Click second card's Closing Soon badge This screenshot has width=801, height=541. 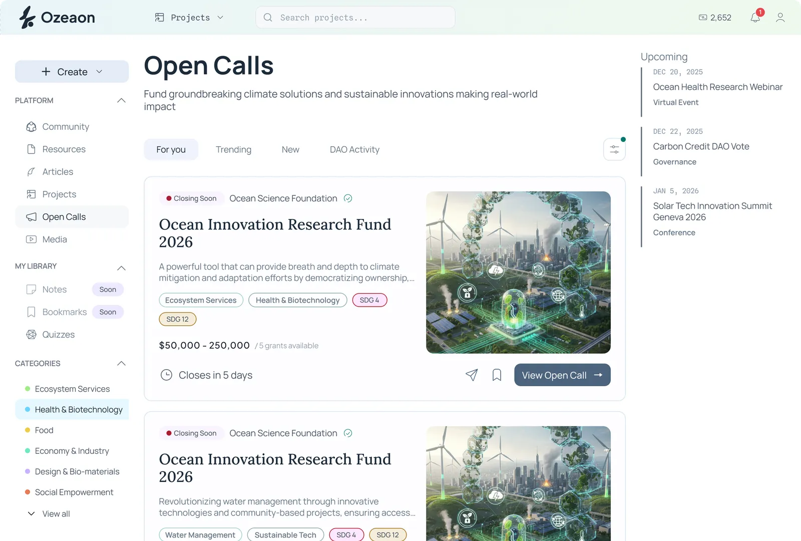coord(191,433)
